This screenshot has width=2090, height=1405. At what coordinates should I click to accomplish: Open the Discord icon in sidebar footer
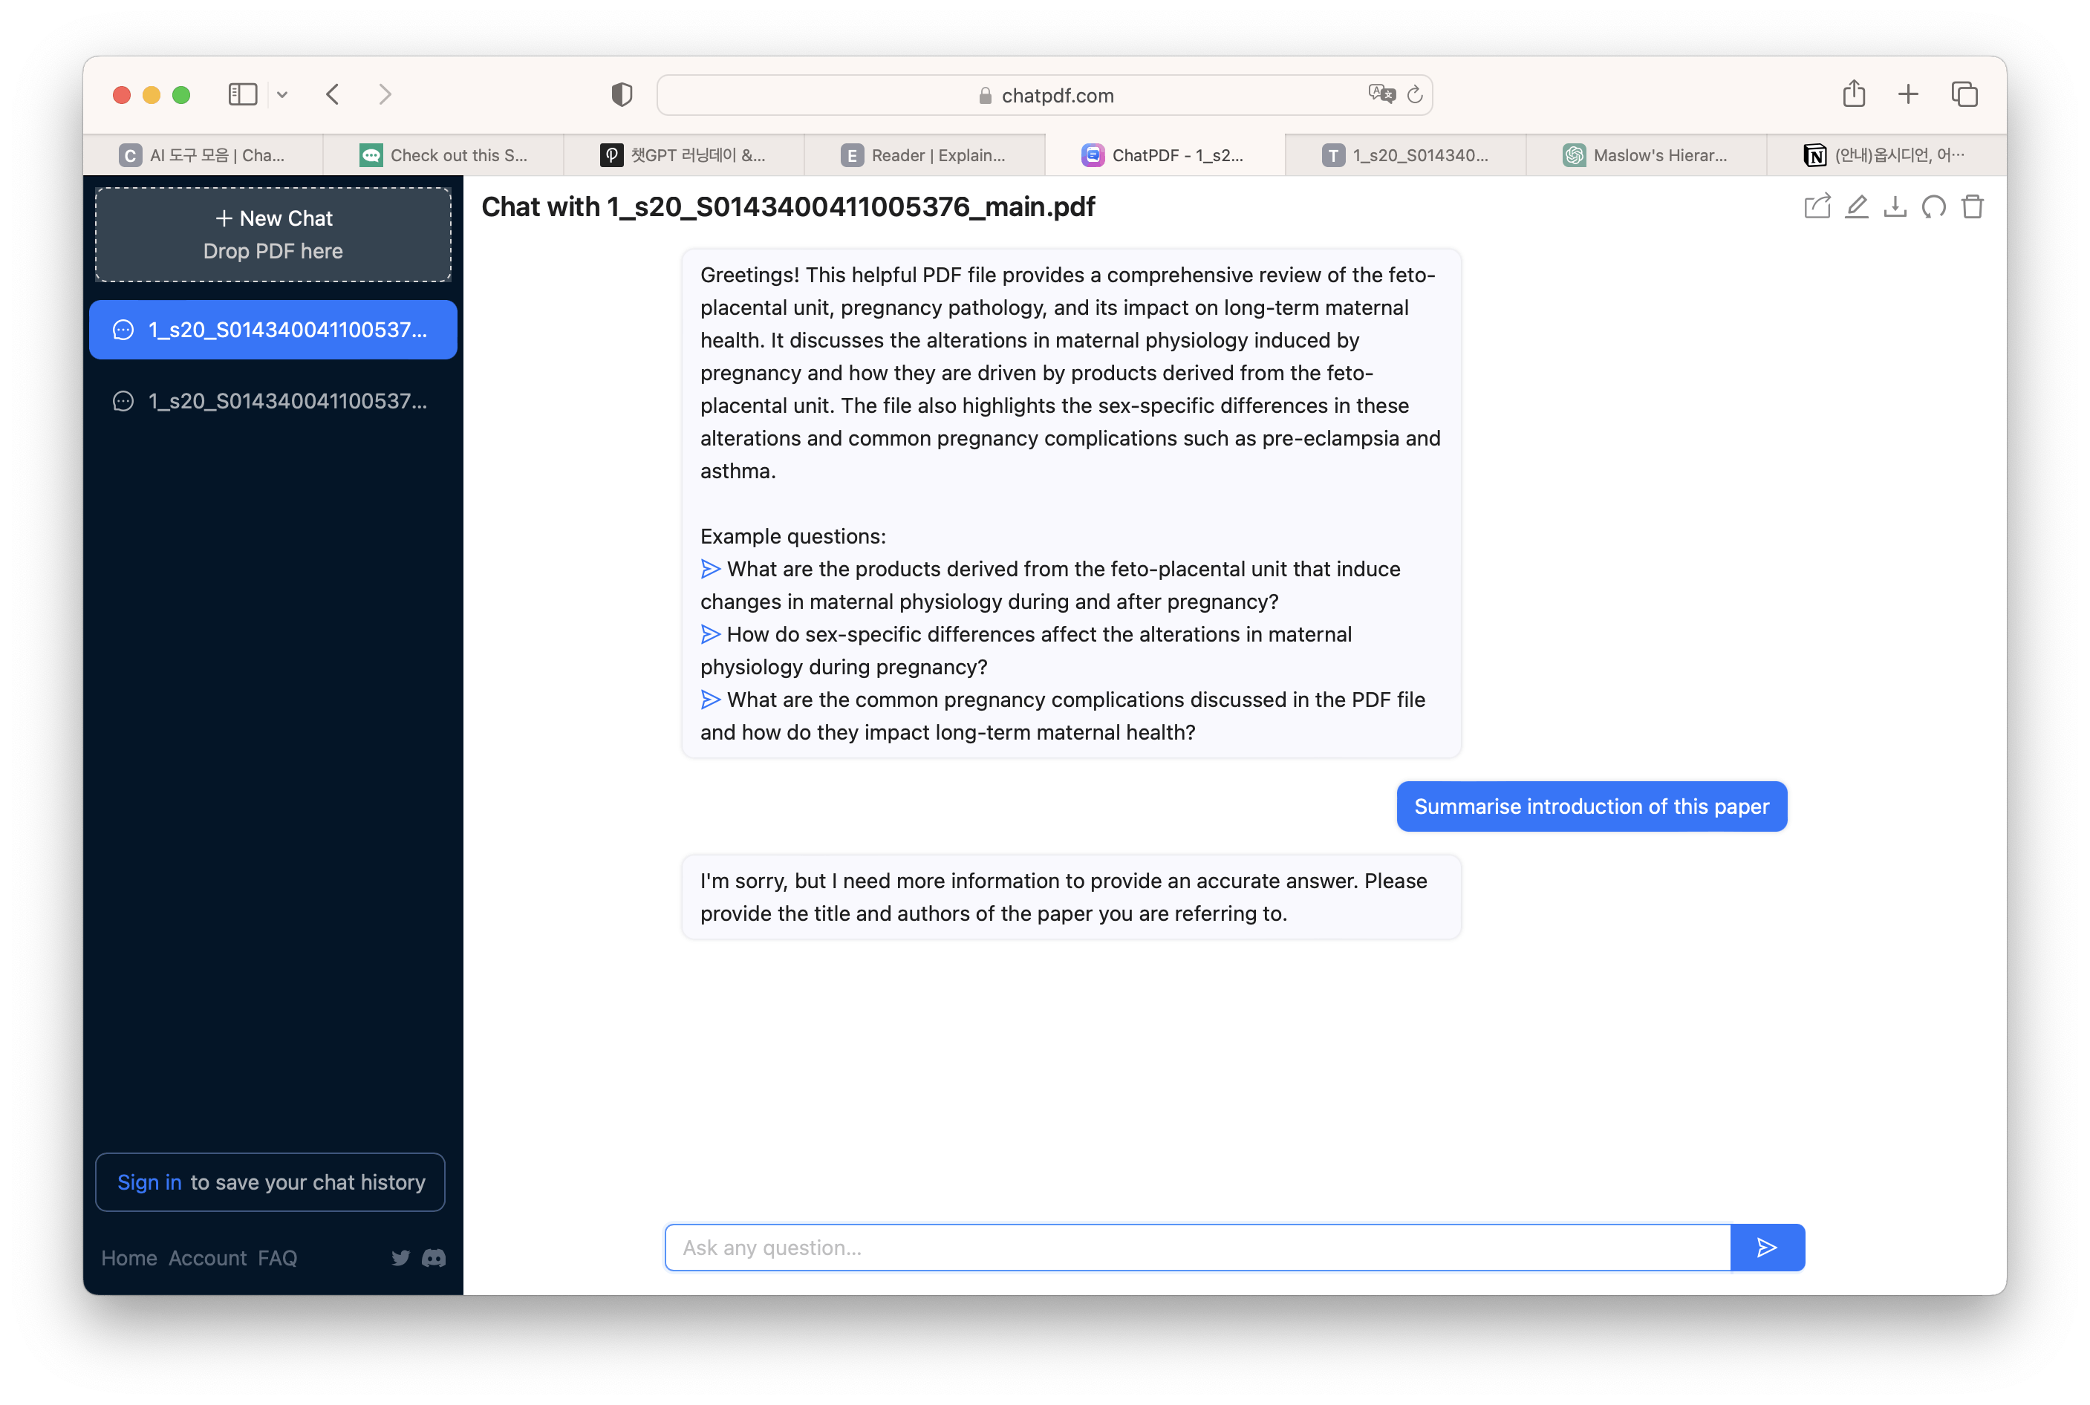pos(434,1258)
